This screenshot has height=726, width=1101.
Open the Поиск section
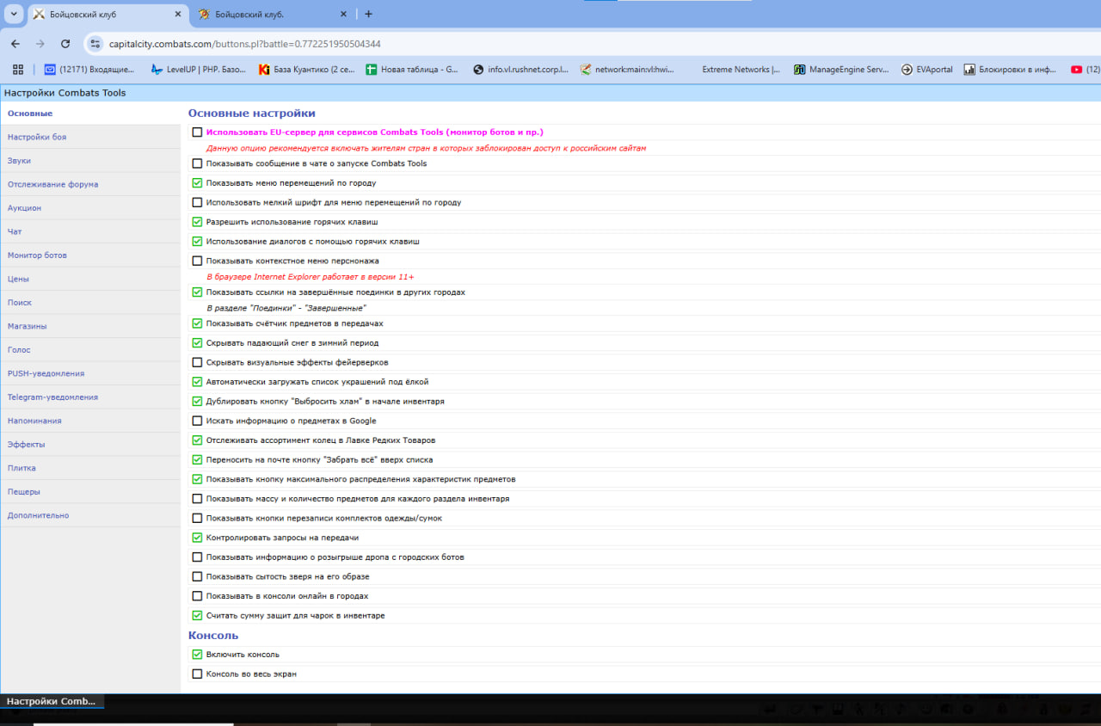(90, 303)
